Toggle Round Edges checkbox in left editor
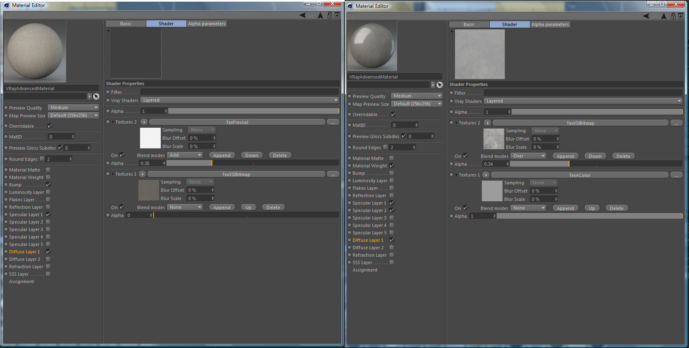 (x=42, y=159)
